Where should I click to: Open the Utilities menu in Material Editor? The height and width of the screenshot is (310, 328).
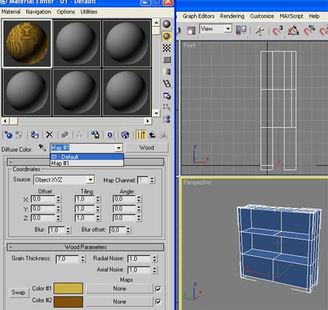coord(89,12)
